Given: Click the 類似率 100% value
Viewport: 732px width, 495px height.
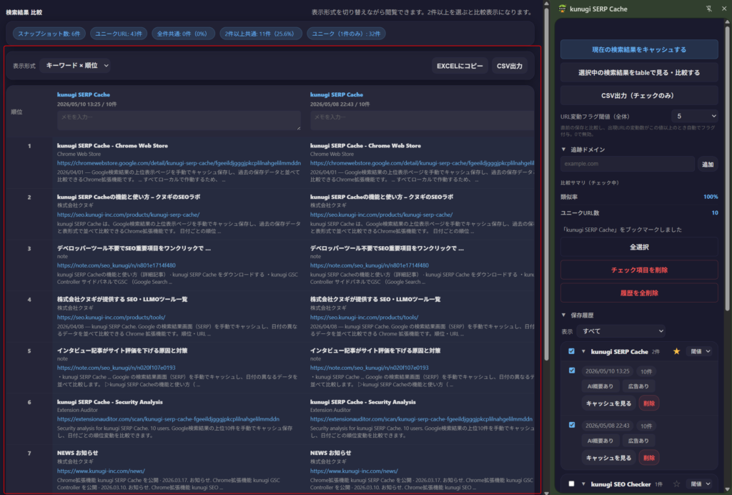Looking at the screenshot, I should click(711, 197).
